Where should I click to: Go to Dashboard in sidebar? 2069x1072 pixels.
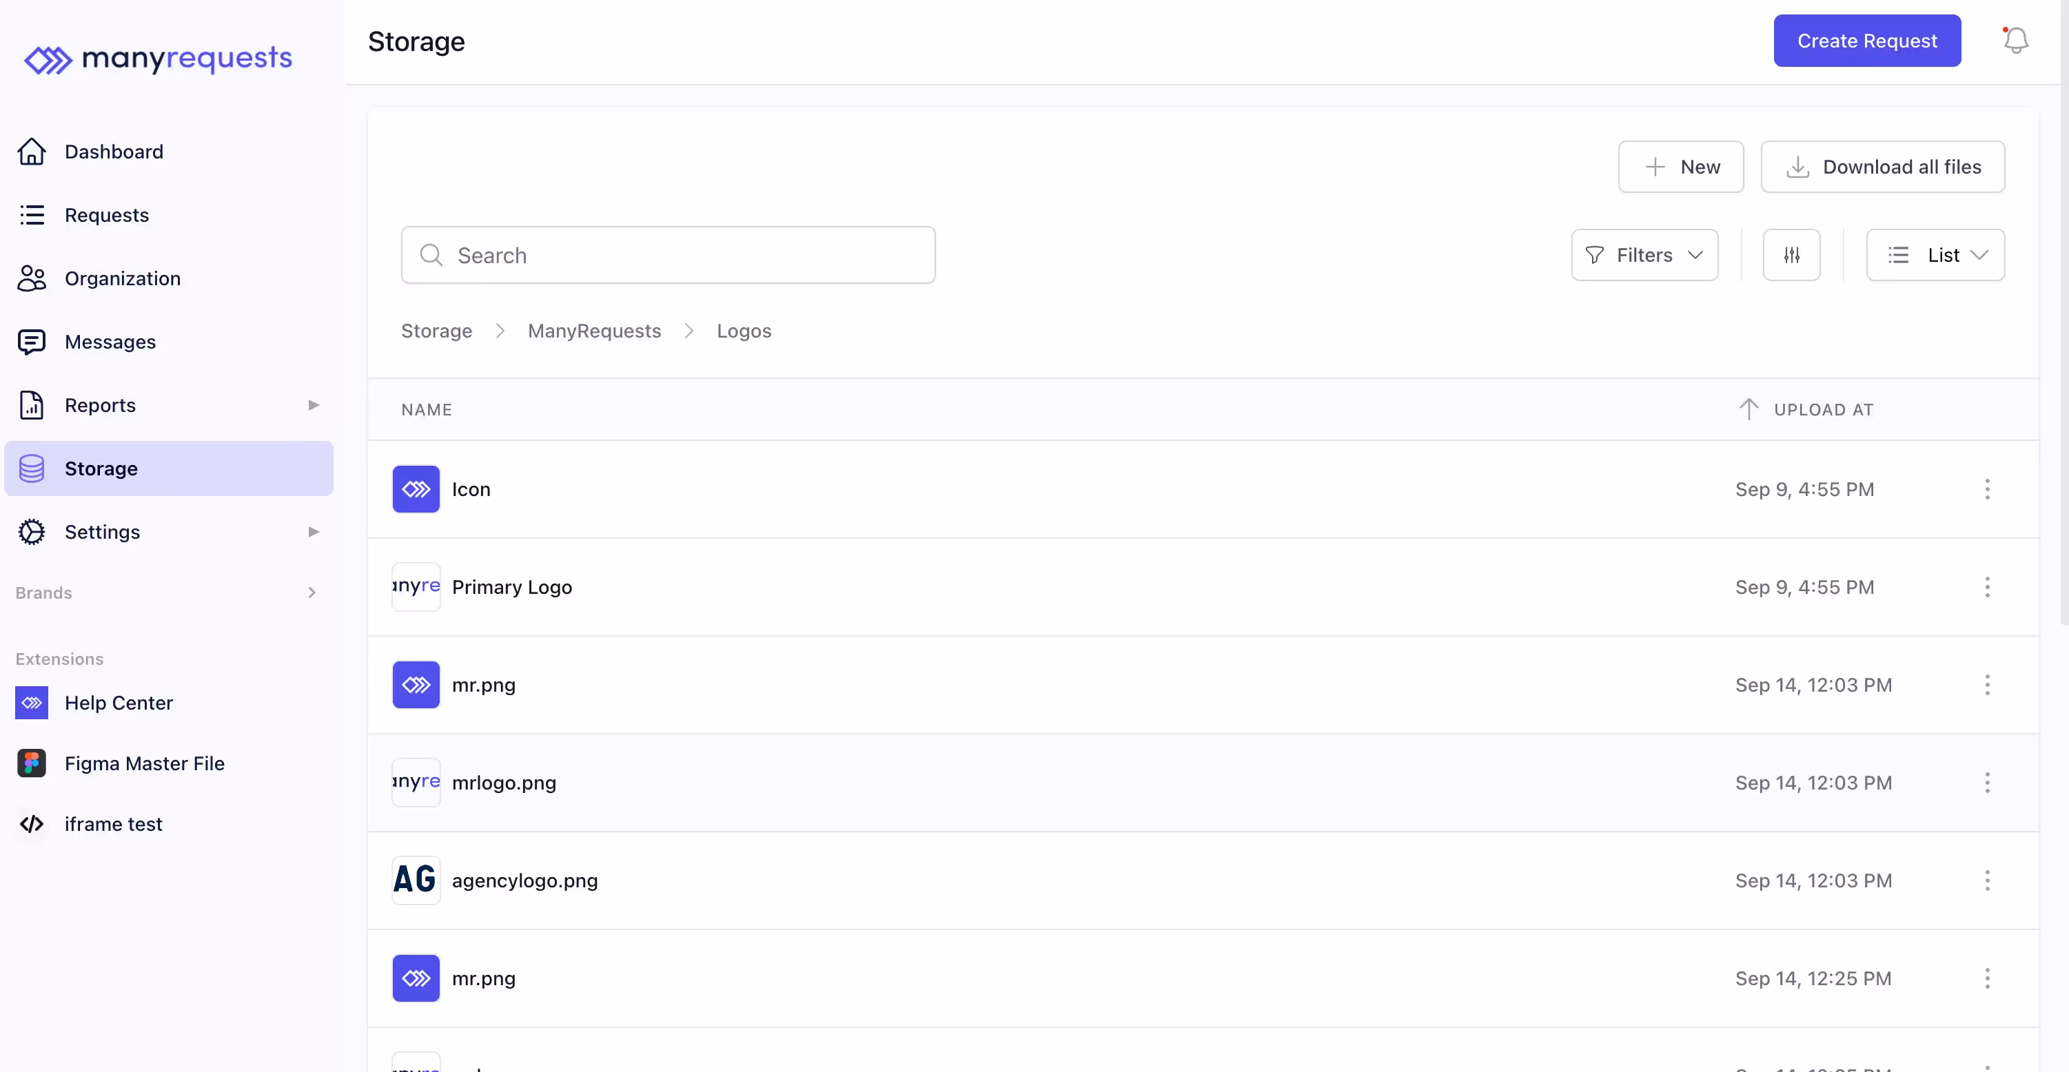pos(169,152)
